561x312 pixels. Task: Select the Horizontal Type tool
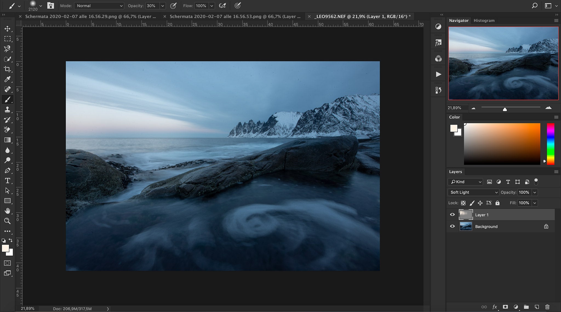[7, 180]
